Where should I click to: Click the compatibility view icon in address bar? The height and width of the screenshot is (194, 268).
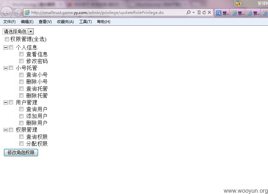pos(199,12)
